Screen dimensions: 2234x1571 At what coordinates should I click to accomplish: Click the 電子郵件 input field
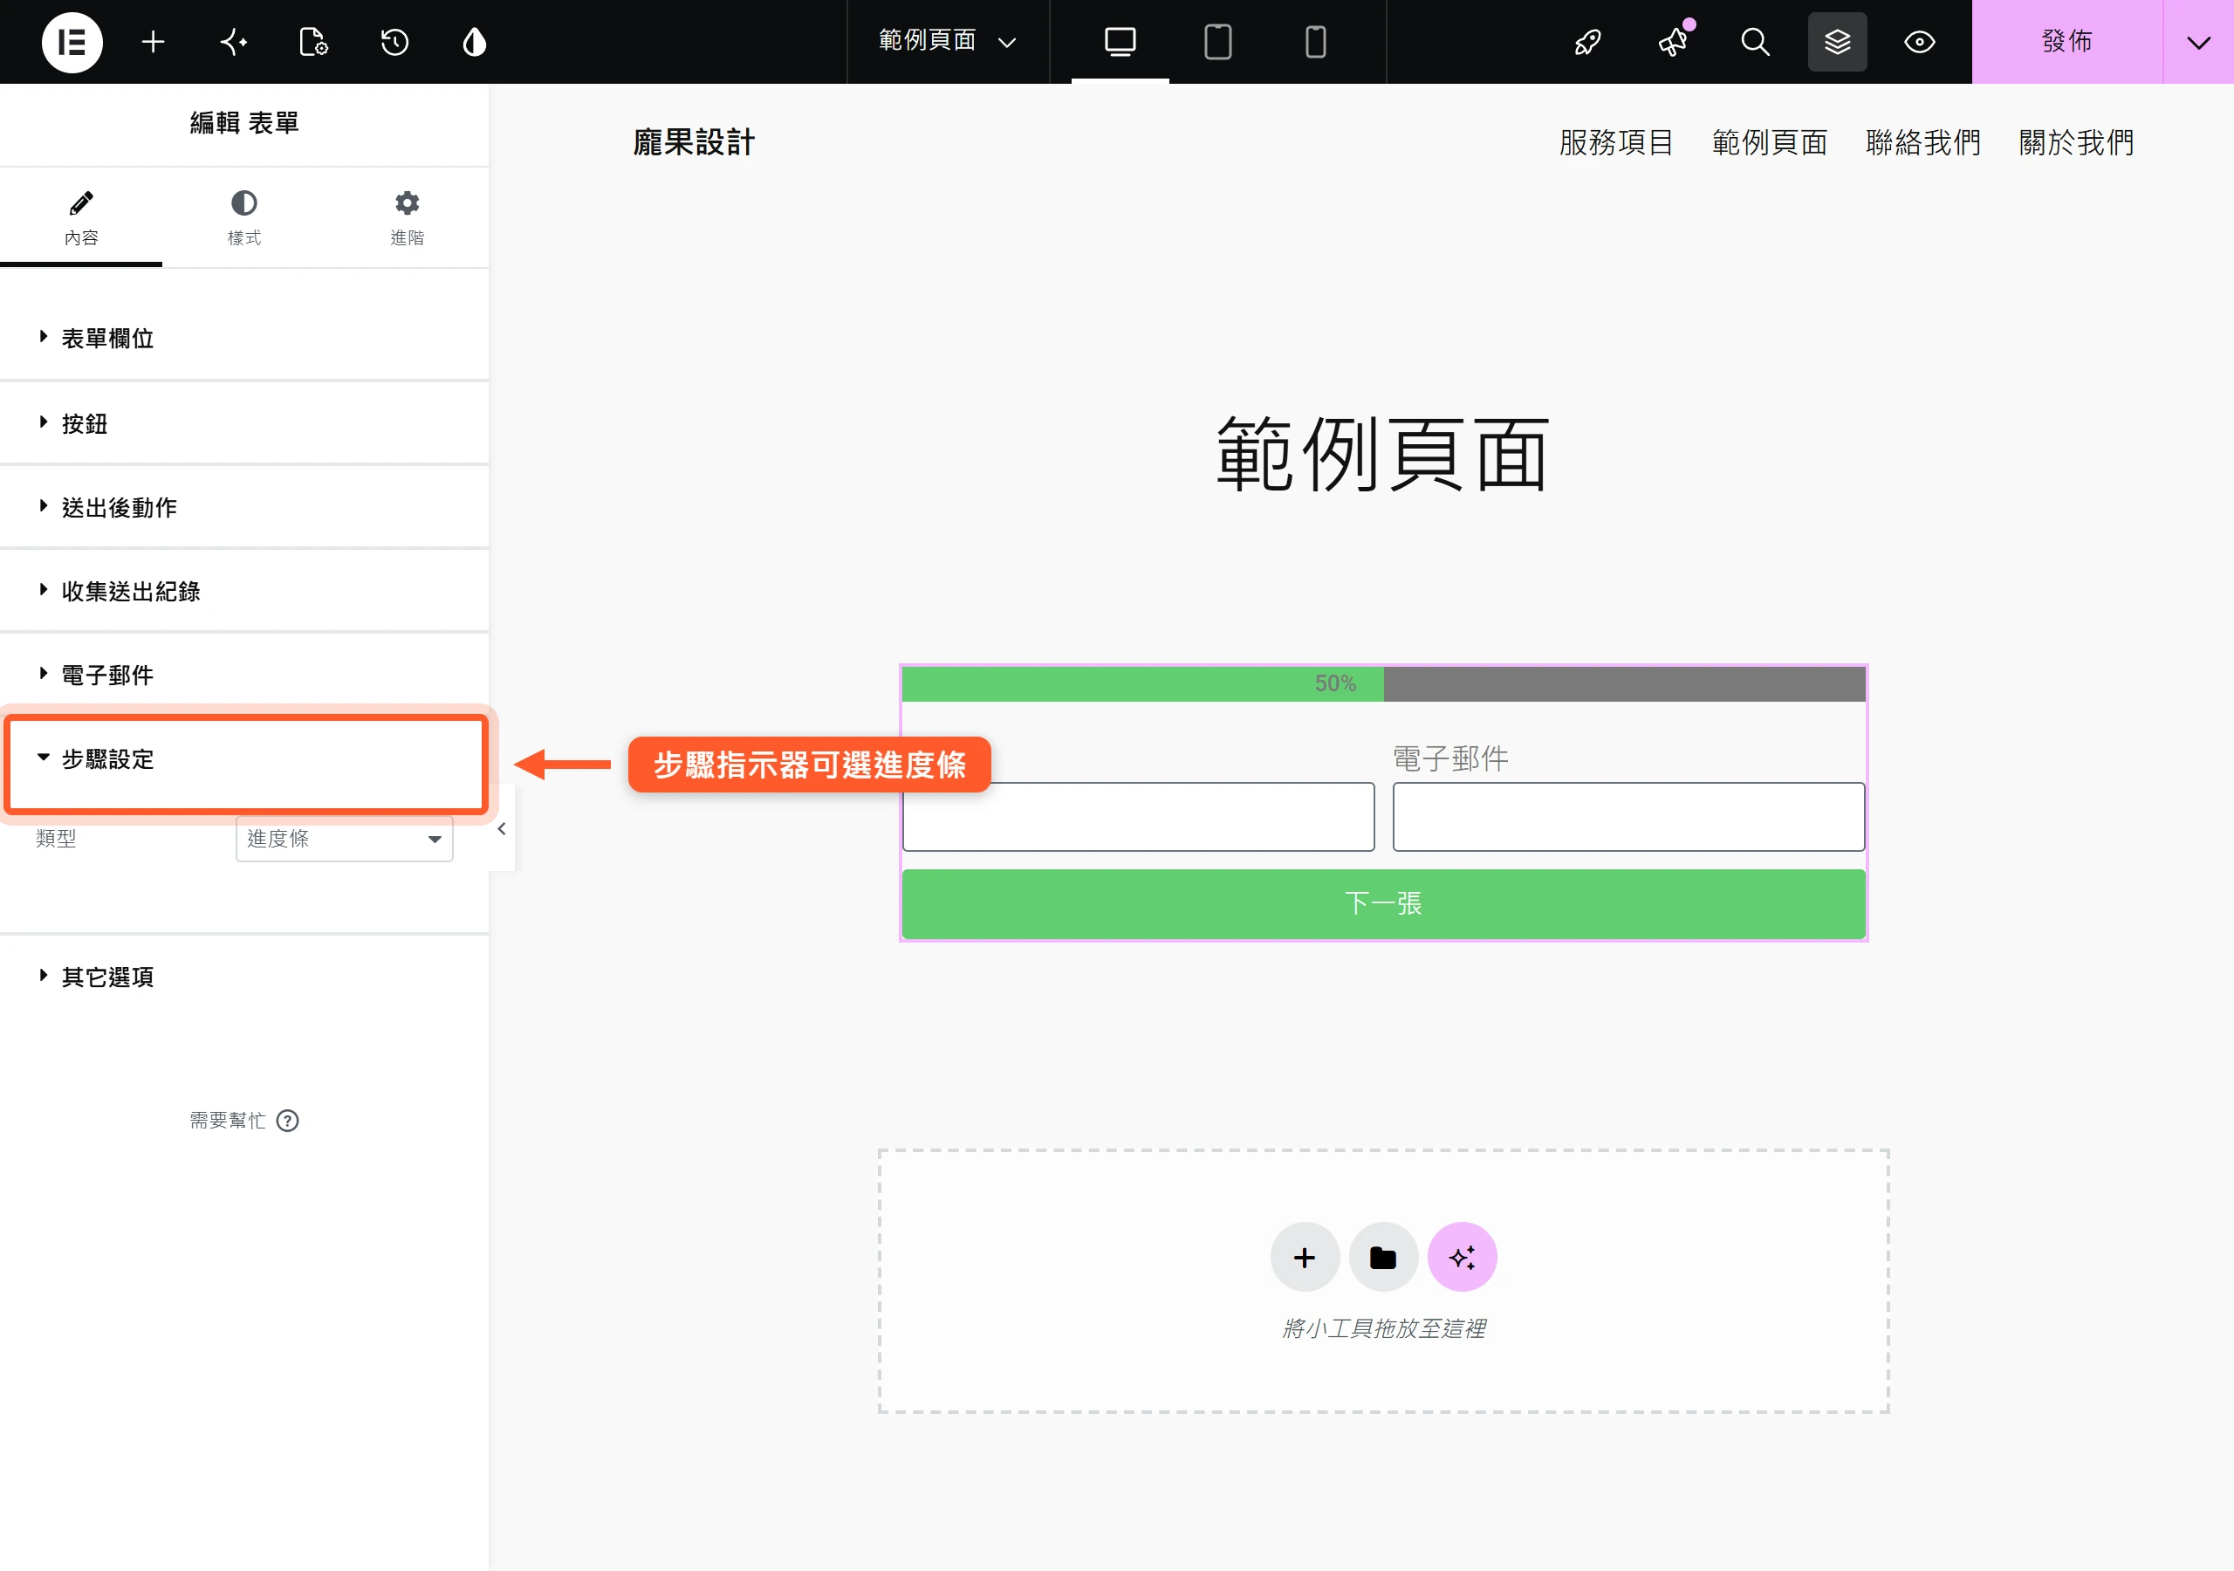1628,817
